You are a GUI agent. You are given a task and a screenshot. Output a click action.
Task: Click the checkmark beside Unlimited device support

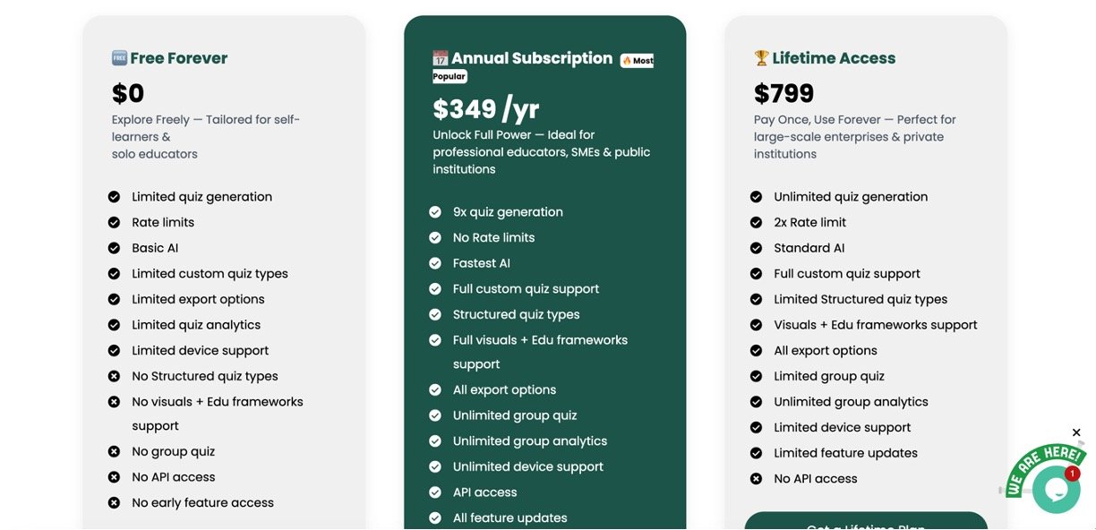point(435,467)
